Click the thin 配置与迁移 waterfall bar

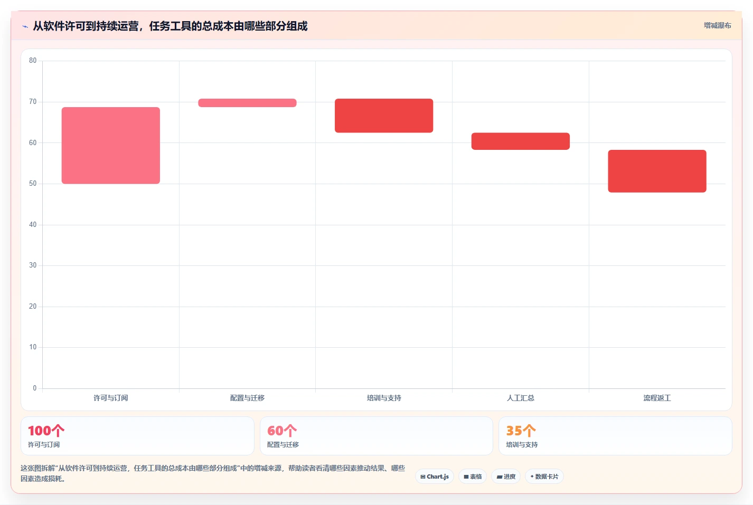pos(247,103)
